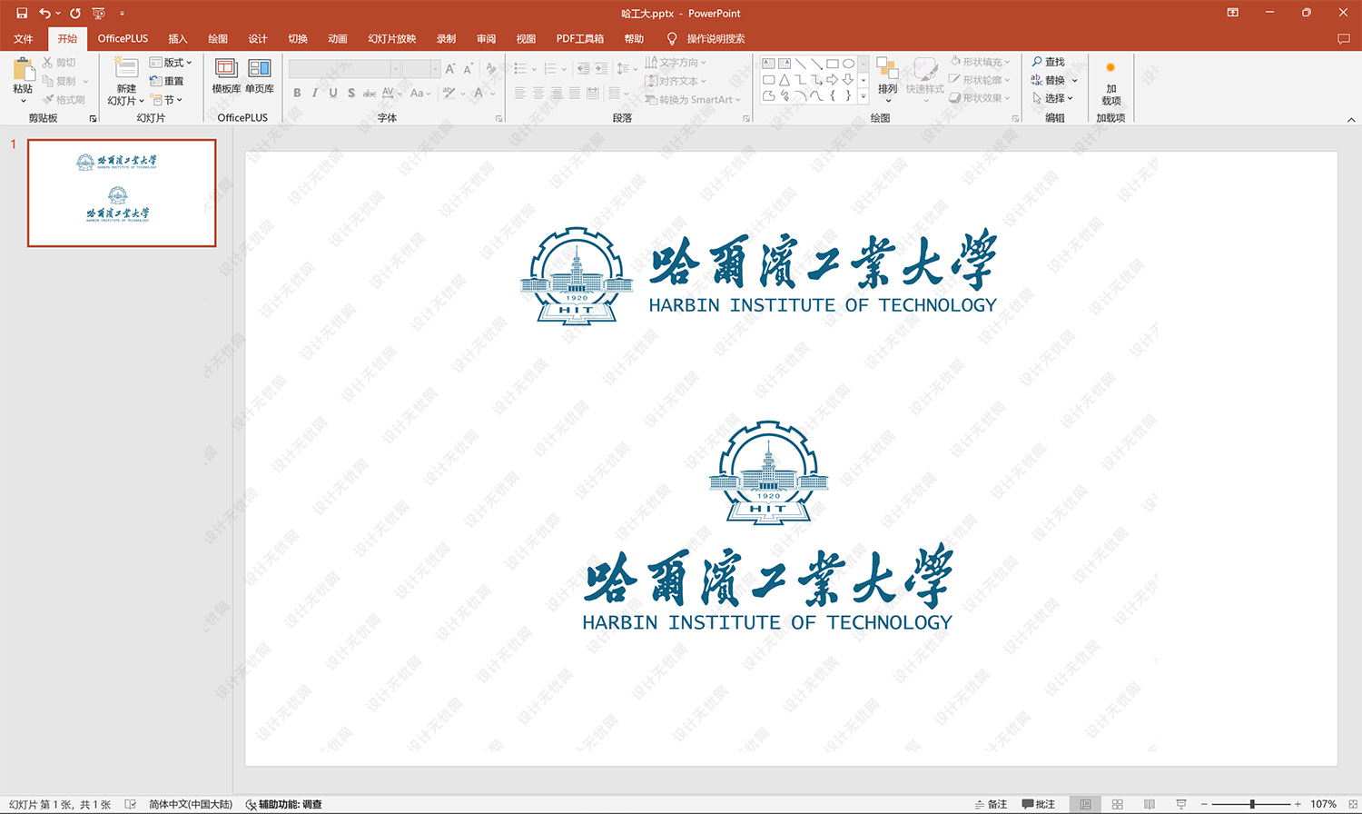Switch to the OfficePLUS ribbon tab
Viewport: 1362px width, 814px height.
pyautogui.click(x=123, y=39)
